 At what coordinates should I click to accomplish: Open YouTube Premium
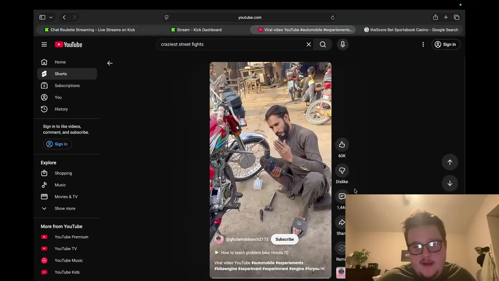tap(67, 237)
